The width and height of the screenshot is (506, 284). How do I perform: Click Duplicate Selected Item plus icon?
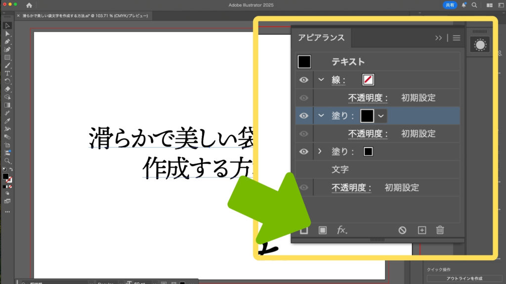[x=422, y=230]
